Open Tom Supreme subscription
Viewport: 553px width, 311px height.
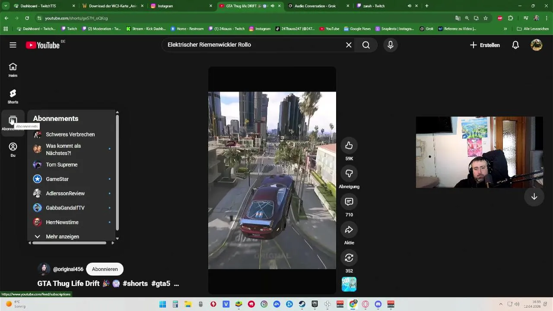(71, 165)
